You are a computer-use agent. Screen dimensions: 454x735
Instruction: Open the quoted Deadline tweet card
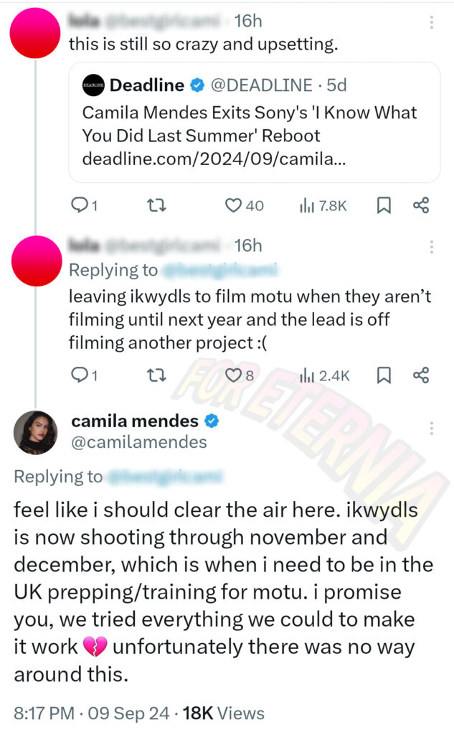(x=255, y=122)
